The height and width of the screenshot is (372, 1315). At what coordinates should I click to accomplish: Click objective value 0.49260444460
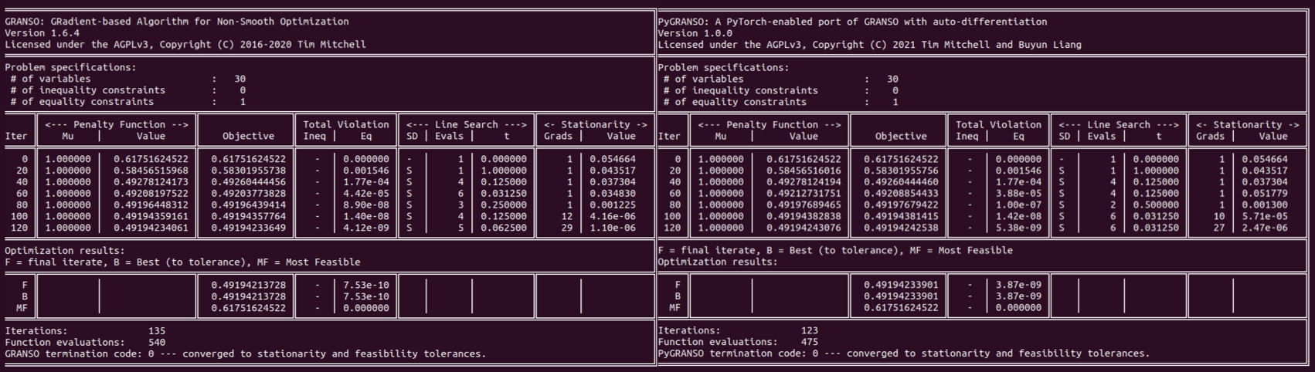[x=902, y=182]
